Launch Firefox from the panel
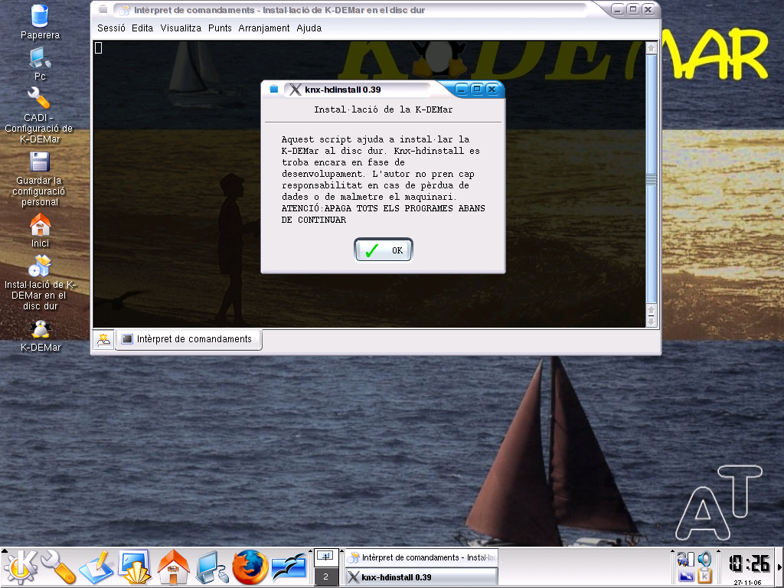The height and width of the screenshot is (588, 784). [250, 567]
